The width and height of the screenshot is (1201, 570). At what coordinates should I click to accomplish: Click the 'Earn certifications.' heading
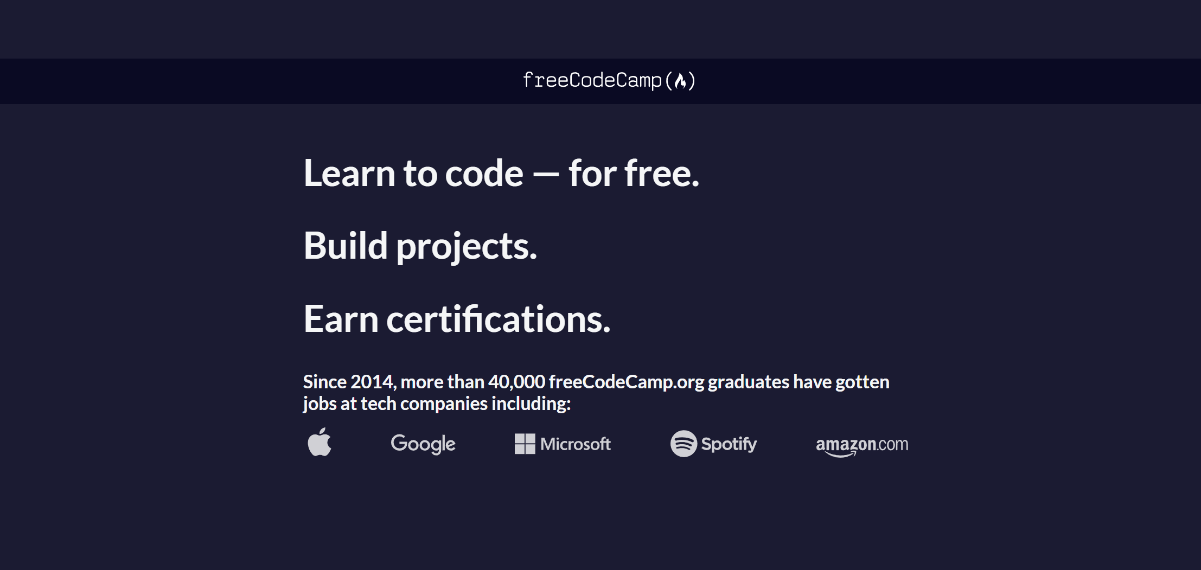tap(457, 319)
